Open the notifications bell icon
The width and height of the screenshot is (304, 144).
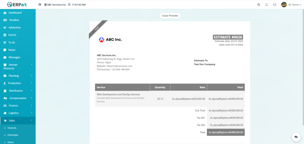click(x=267, y=5)
